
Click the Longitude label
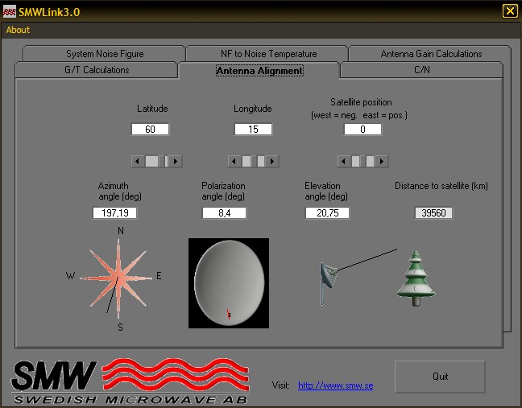click(253, 109)
